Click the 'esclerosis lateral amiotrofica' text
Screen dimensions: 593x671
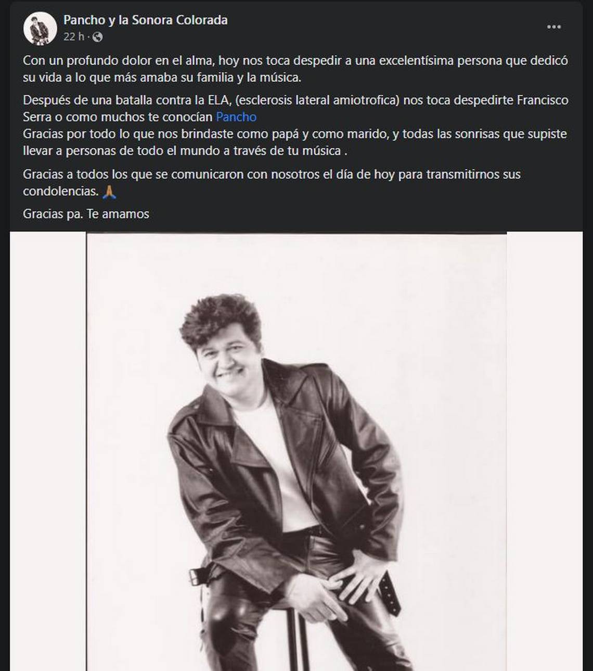pos(317,100)
